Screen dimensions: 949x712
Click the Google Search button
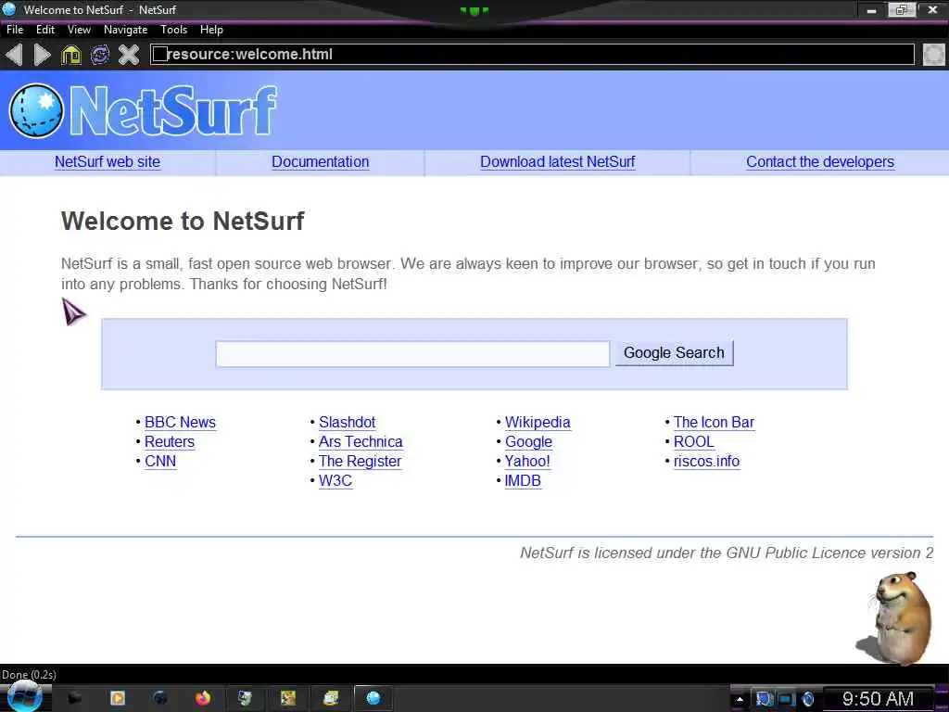point(674,353)
